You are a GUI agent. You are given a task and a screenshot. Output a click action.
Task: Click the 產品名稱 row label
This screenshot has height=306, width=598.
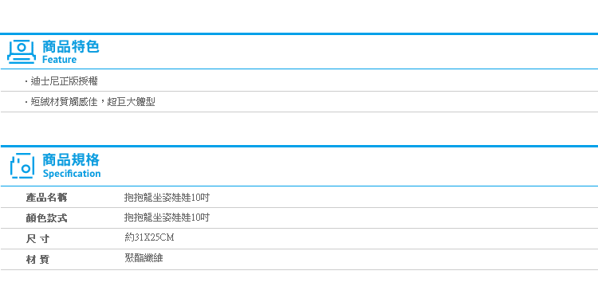click(x=46, y=198)
